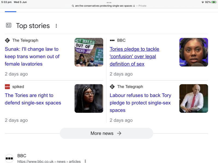Click the 'Top stories' heading
The width and height of the screenshot is (218, 163).
click(x=33, y=26)
